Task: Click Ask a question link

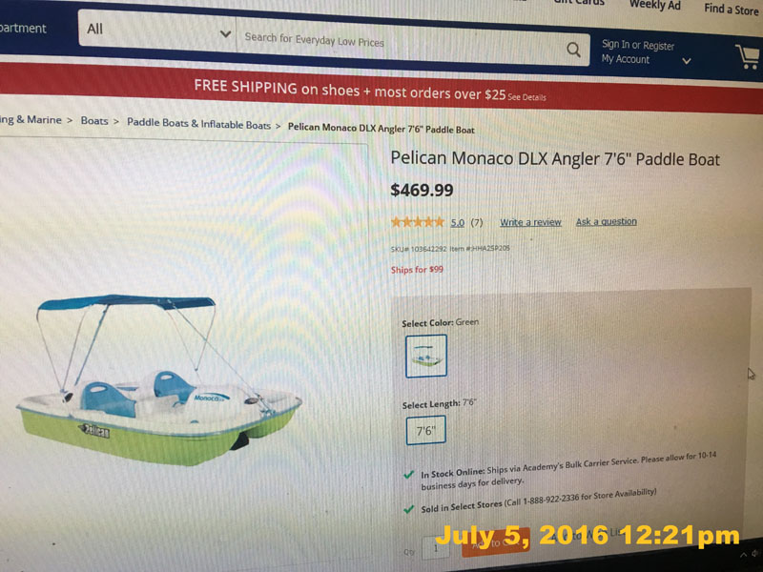Action: pyautogui.click(x=606, y=221)
